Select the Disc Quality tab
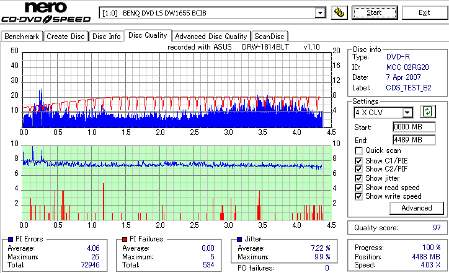 click(148, 35)
